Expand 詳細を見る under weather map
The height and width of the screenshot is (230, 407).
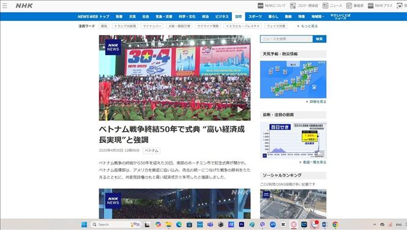coord(316,102)
